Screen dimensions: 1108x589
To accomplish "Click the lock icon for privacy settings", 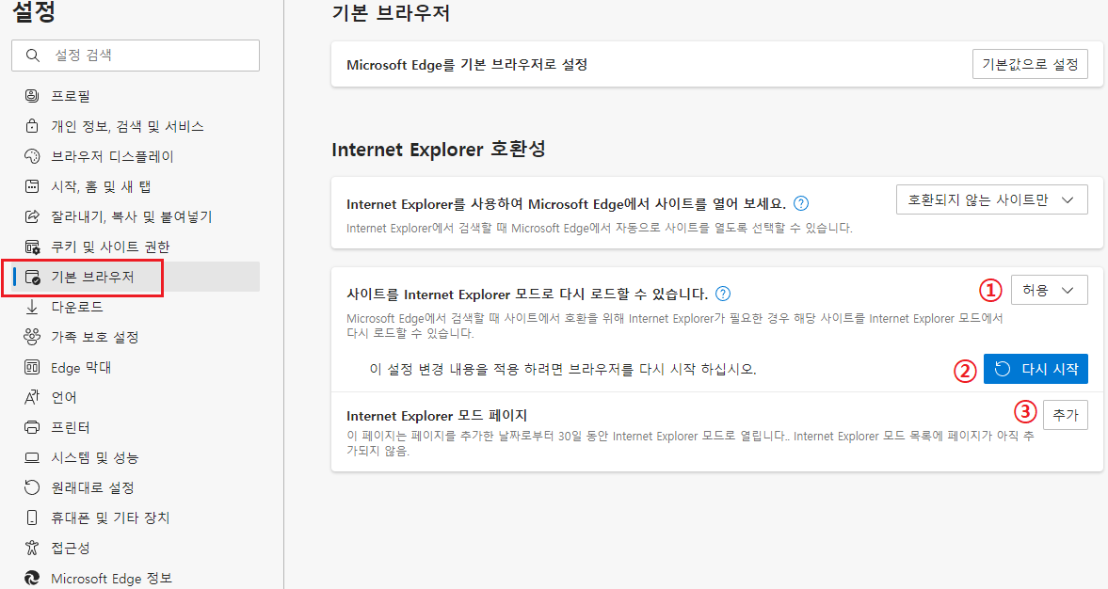I will [32, 126].
